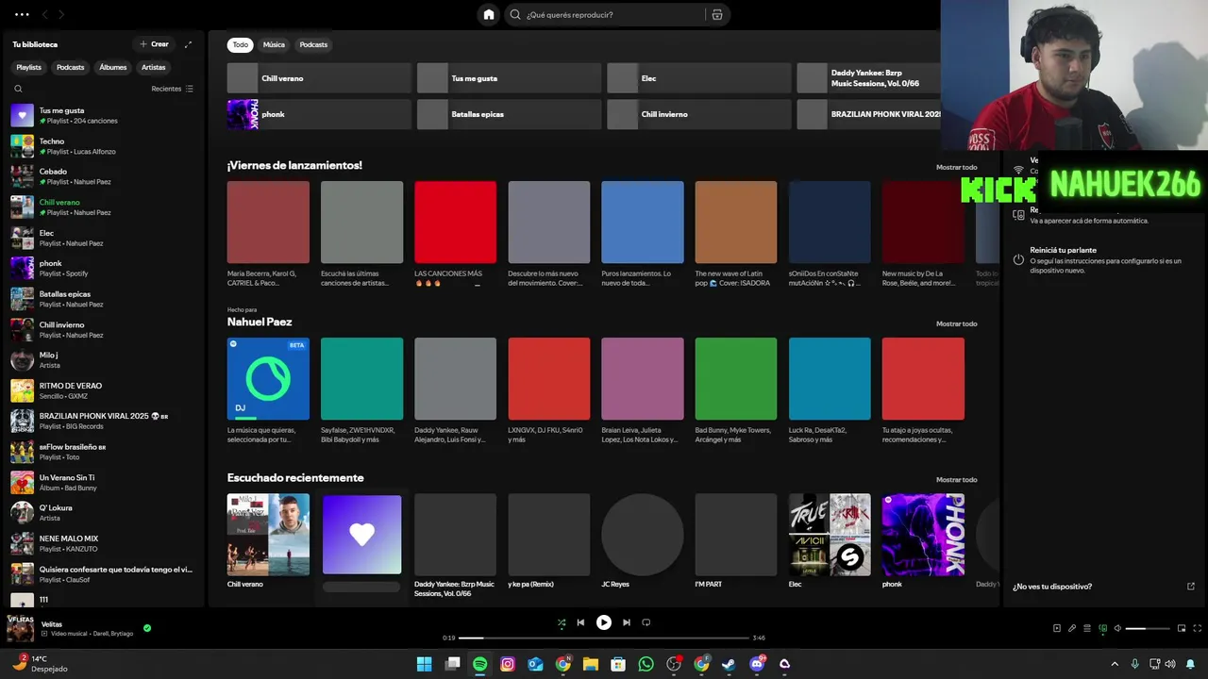This screenshot has height=679, width=1208.
Task: Toggle the connect to a device icon
Action: tap(1102, 628)
